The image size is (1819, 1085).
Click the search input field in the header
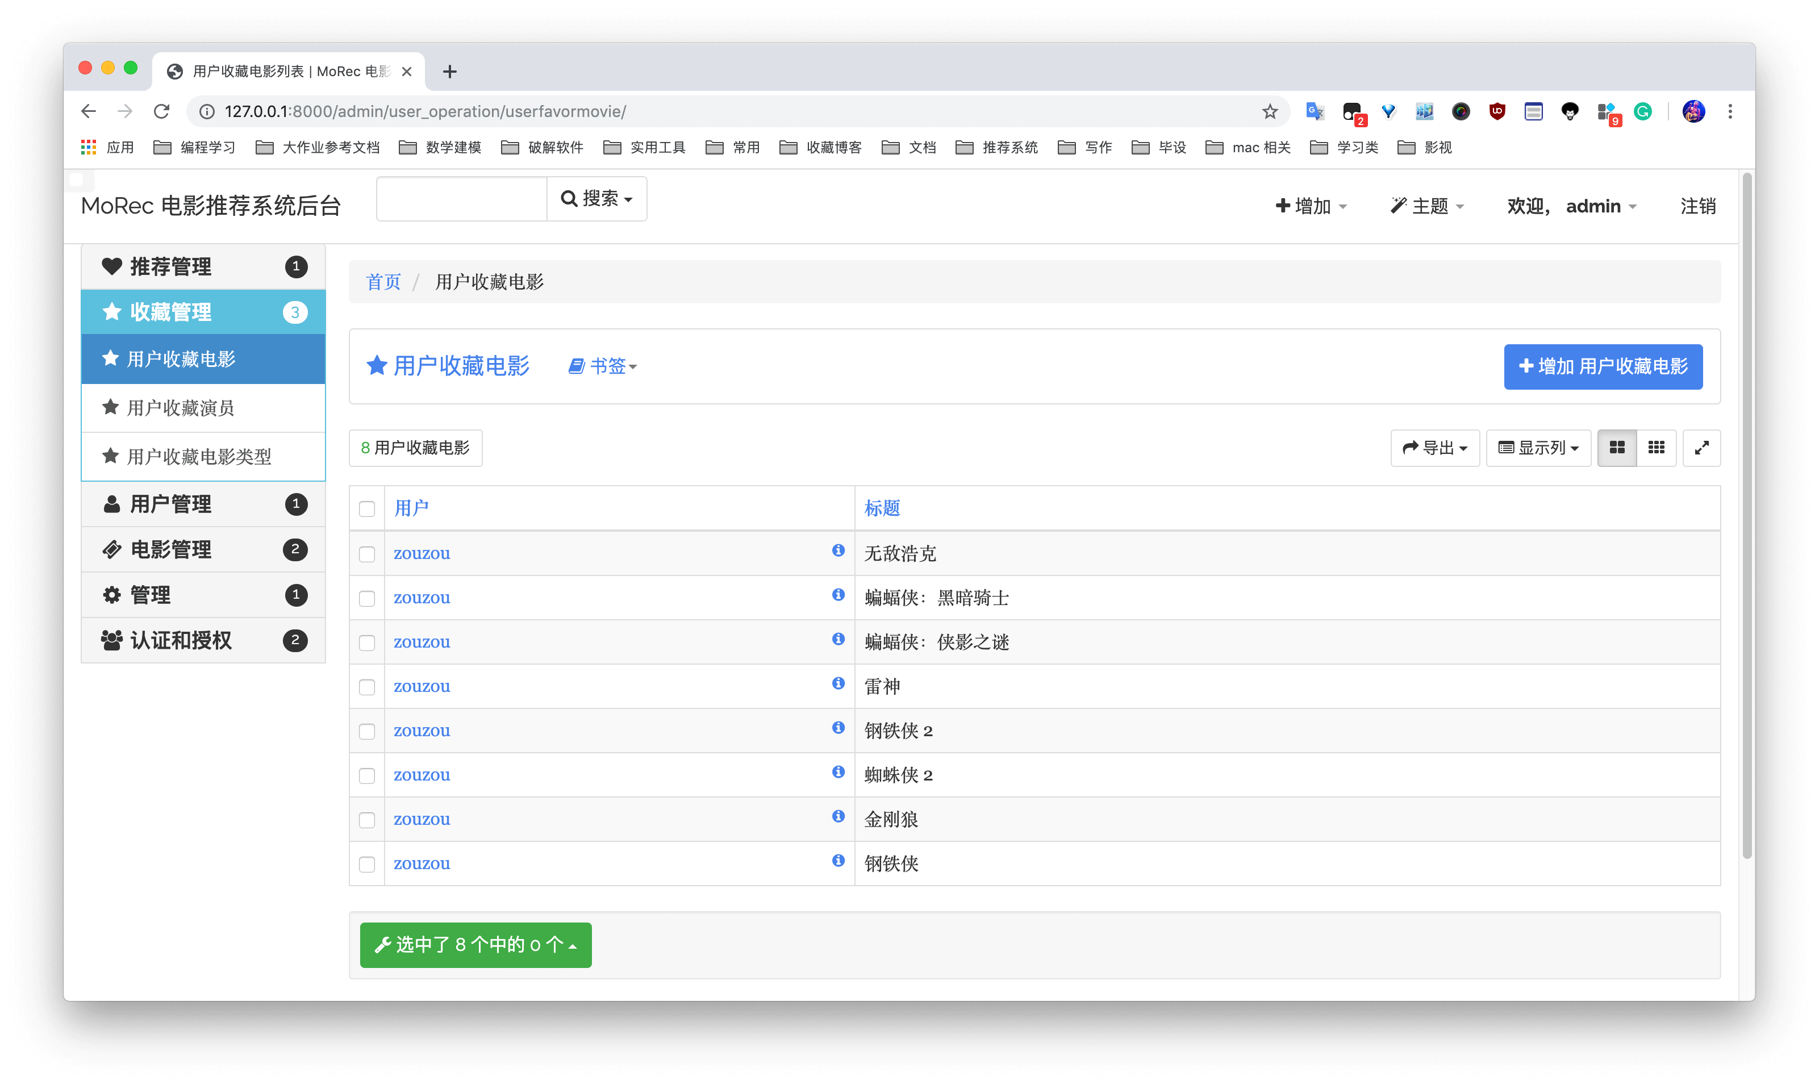click(x=461, y=199)
